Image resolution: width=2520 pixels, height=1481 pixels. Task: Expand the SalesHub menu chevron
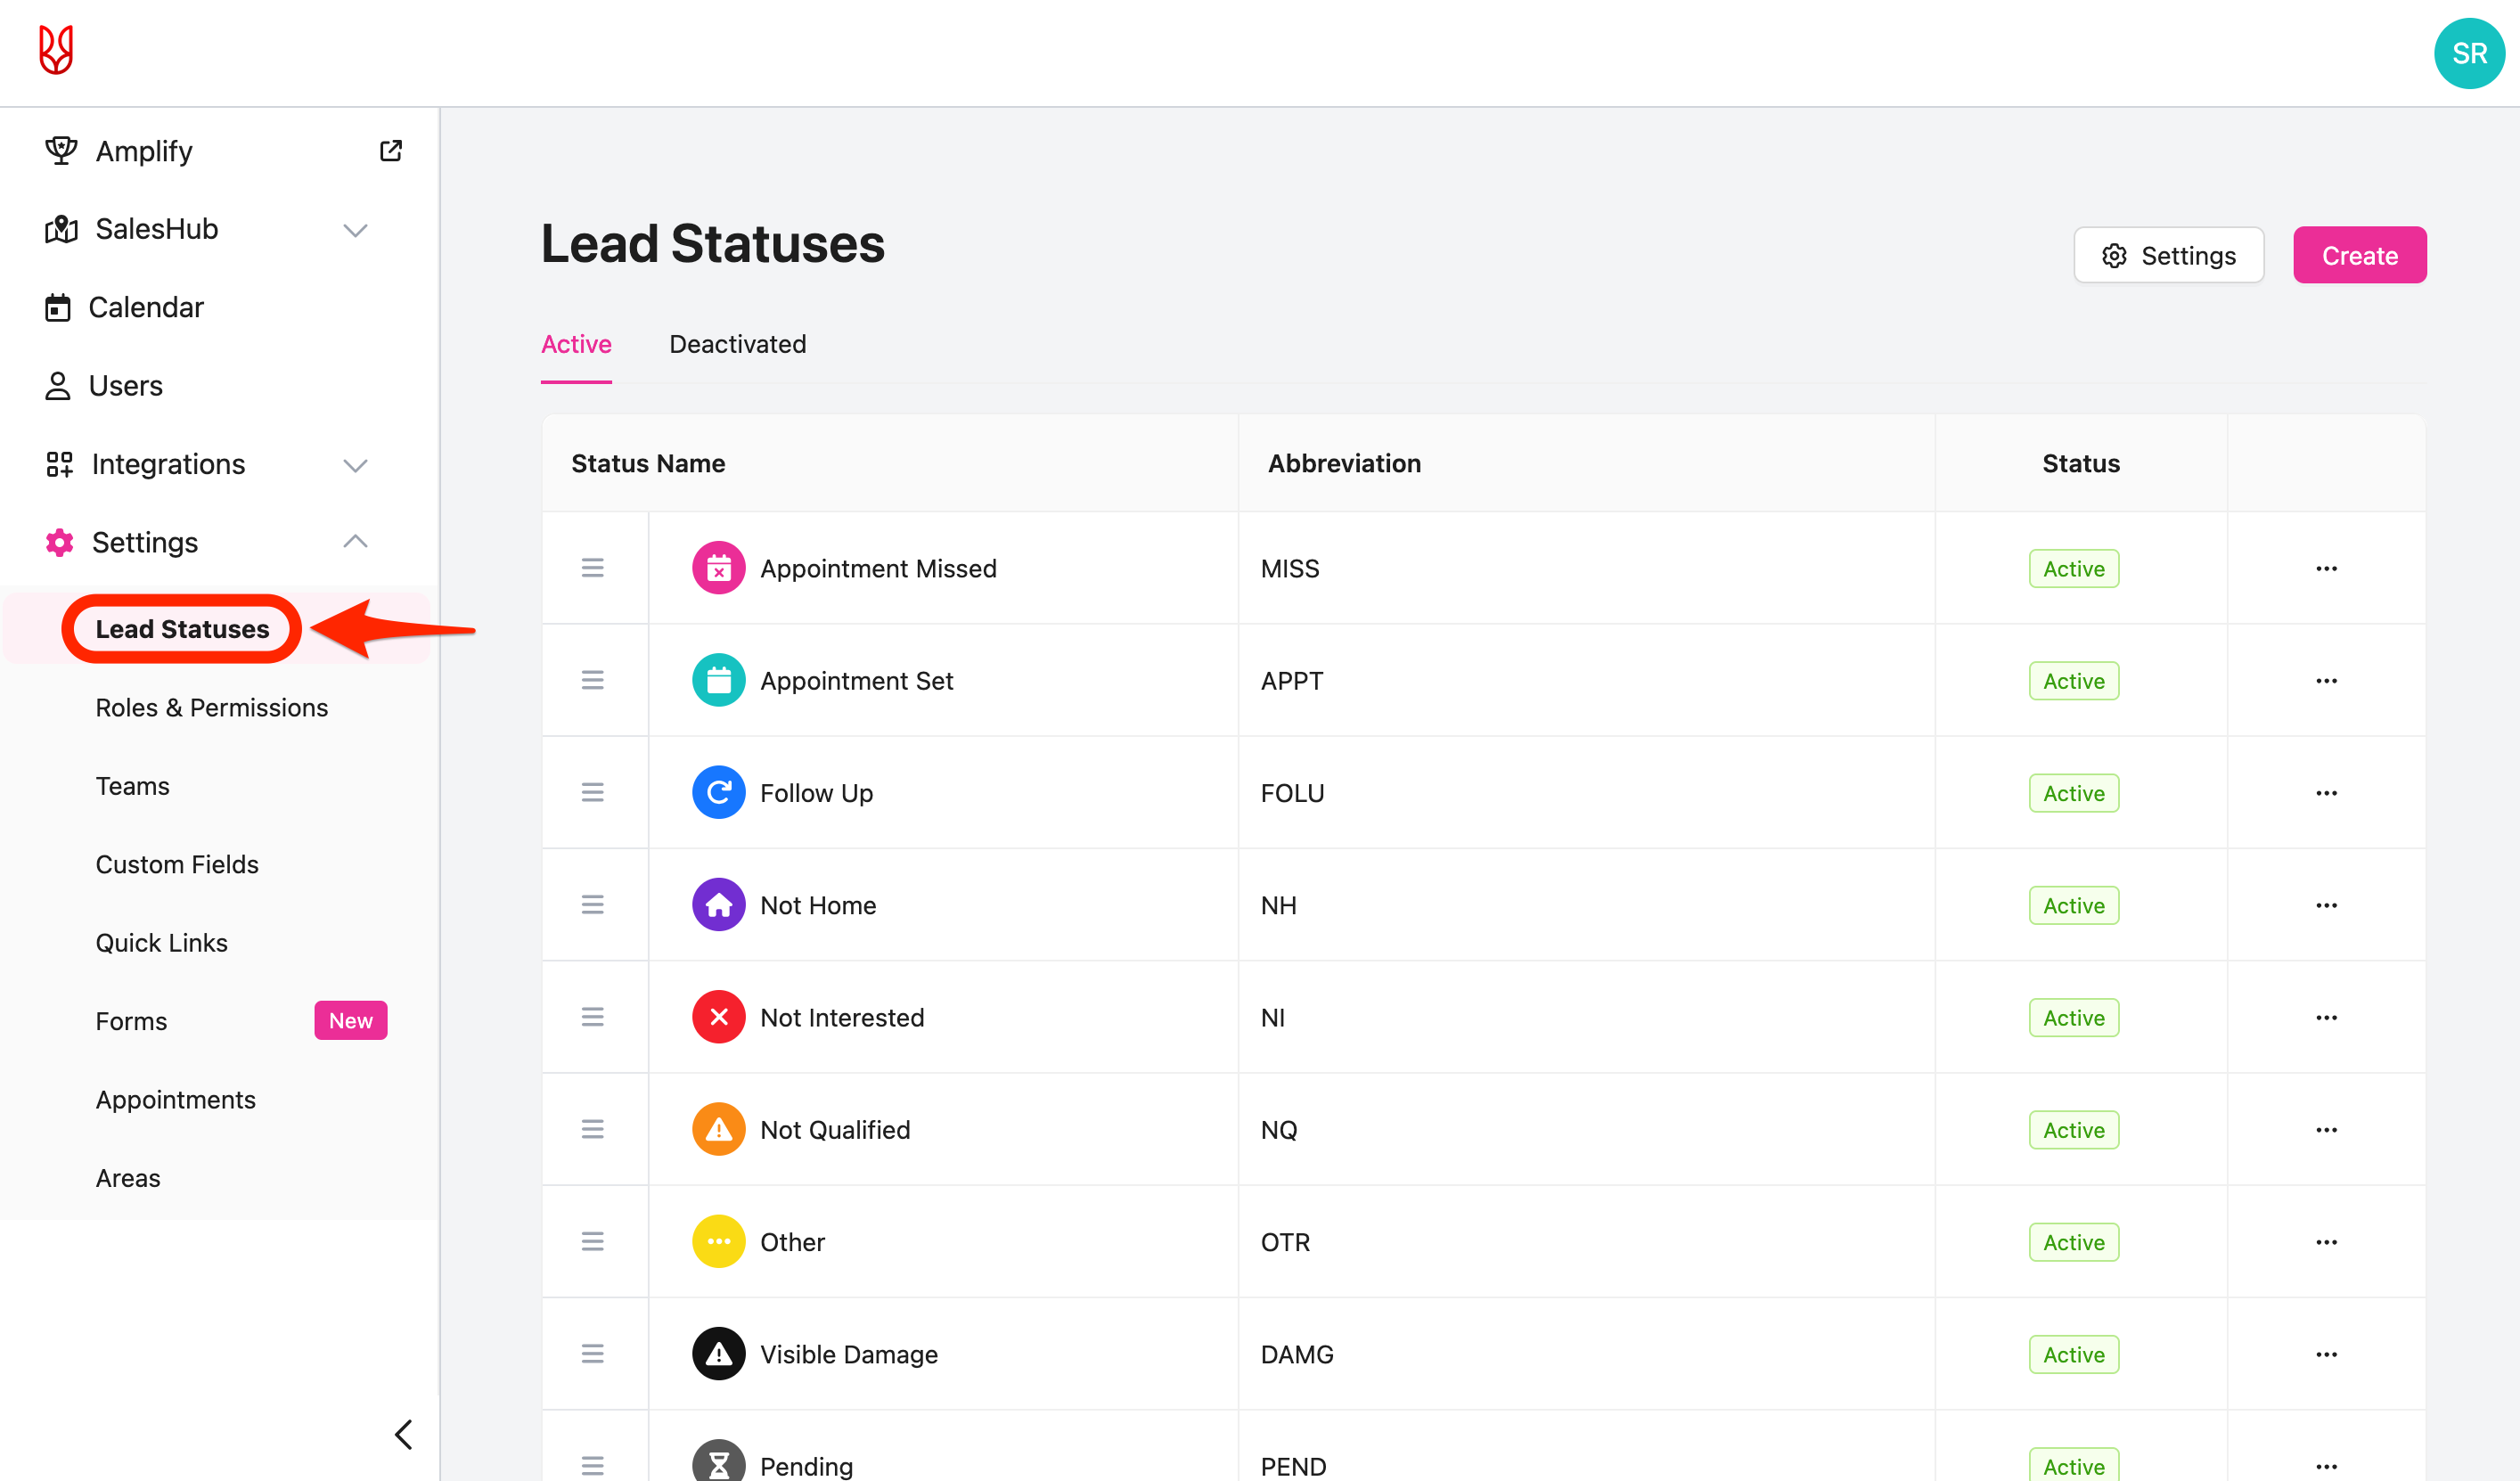pyautogui.click(x=355, y=230)
